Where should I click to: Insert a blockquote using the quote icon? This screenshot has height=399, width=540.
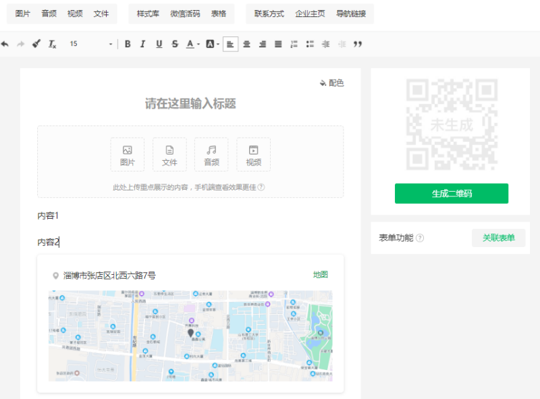(358, 44)
